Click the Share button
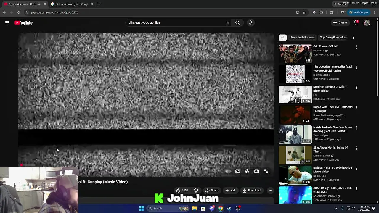This screenshot has height=213, width=379. pos(212,191)
